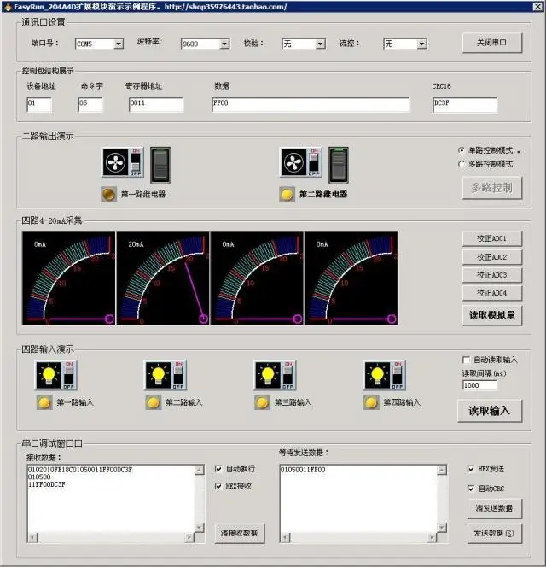
Task: Click the 关闭串口 button
Action: coord(492,43)
